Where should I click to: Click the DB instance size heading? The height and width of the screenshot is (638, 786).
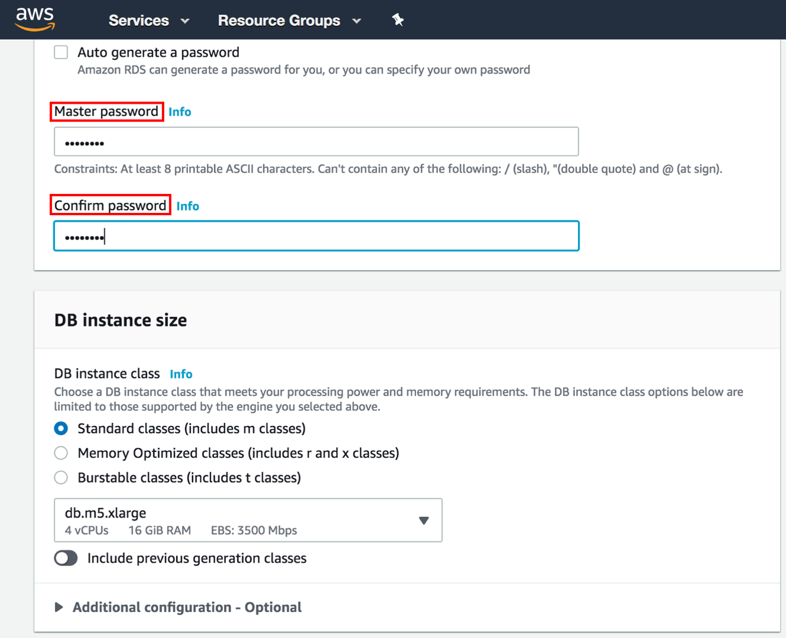120,320
